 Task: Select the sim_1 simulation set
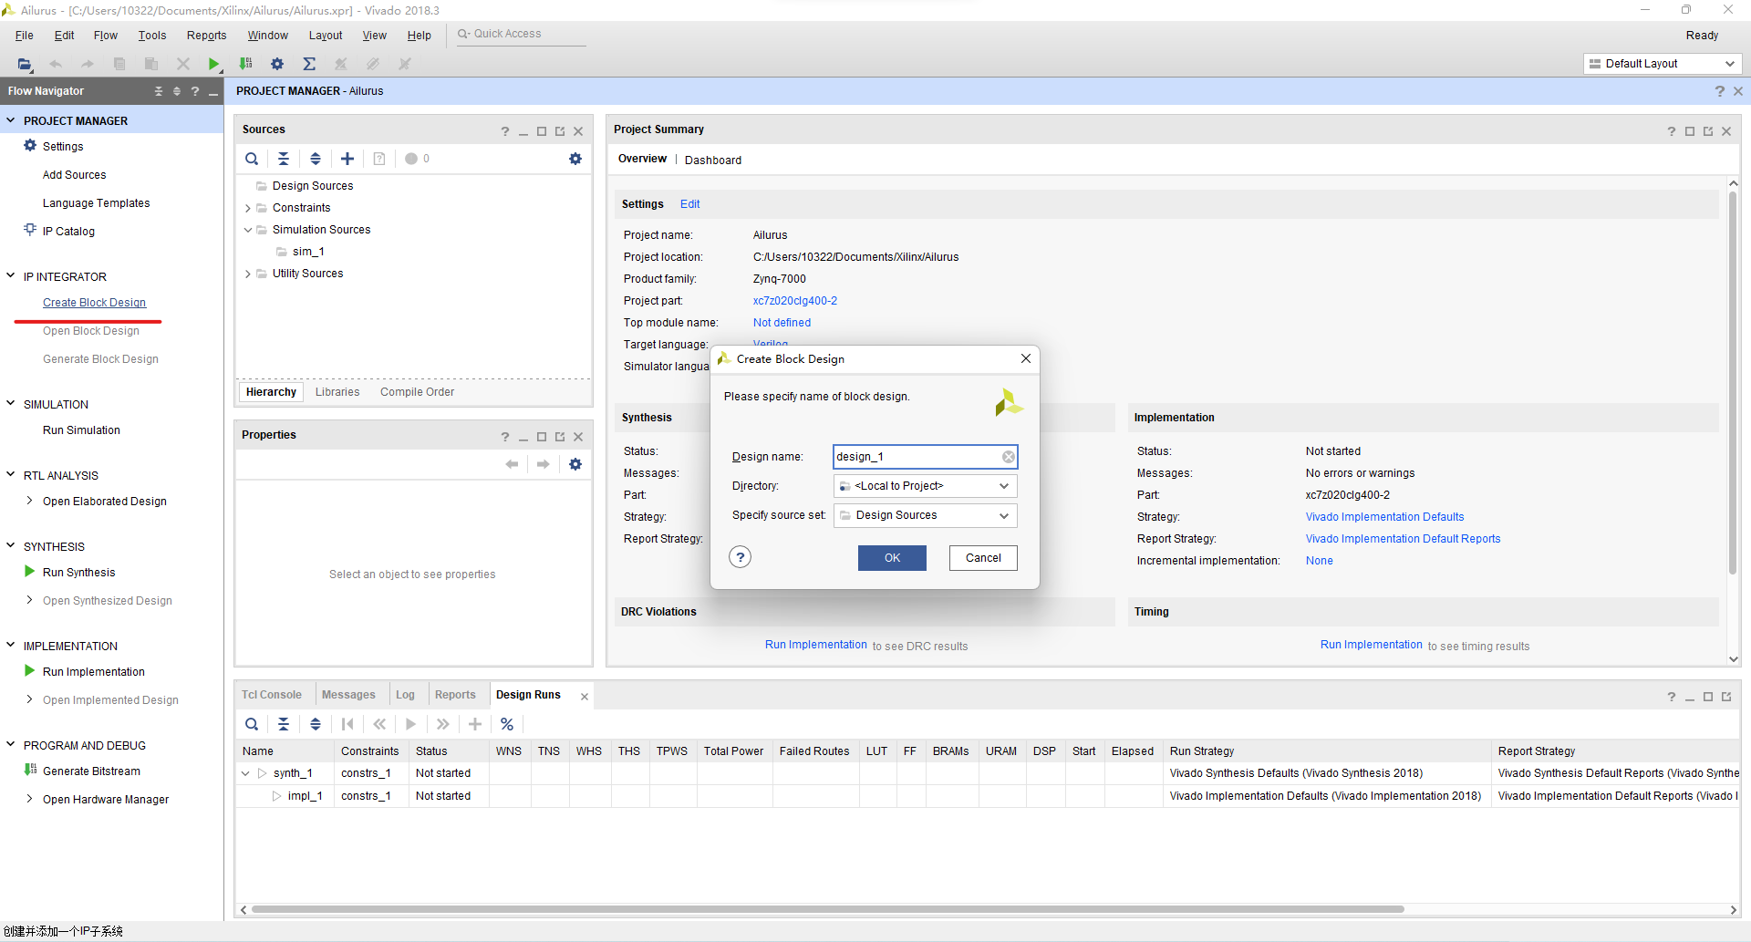point(308,252)
